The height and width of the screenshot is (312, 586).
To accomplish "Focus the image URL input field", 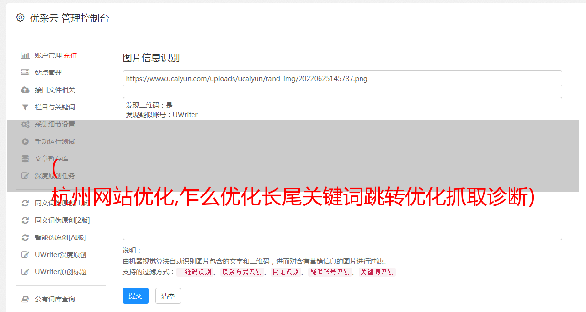I will point(342,78).
